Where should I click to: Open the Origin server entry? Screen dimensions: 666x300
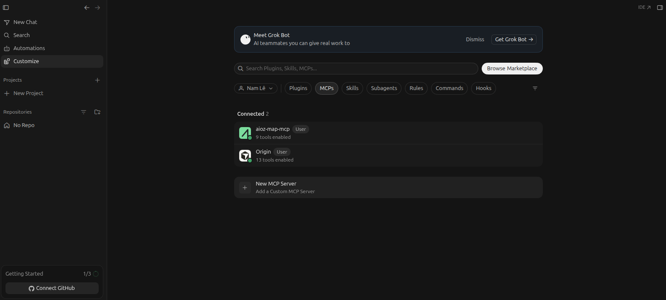(x=388, y=156)
